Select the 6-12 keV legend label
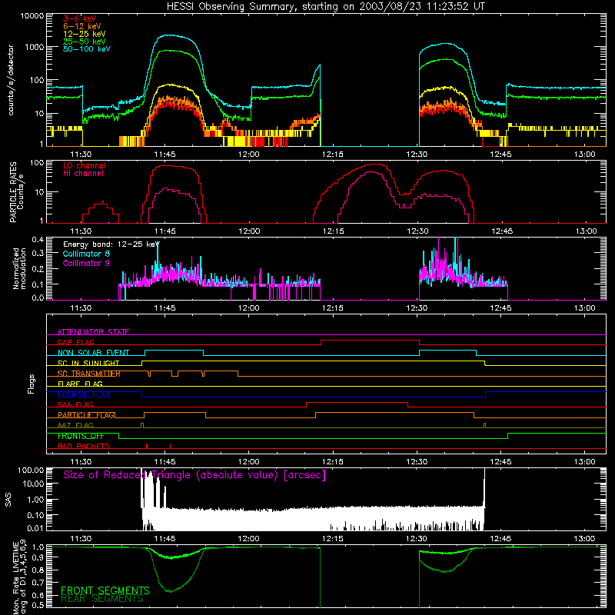This screenshot has height=615, width=615. click(81, 26)
